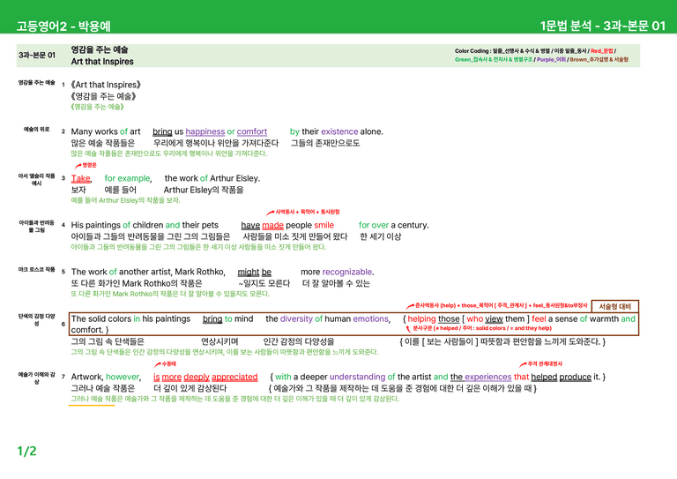Click the Korean phrase "한 세기 이상"

coord(381,236)
